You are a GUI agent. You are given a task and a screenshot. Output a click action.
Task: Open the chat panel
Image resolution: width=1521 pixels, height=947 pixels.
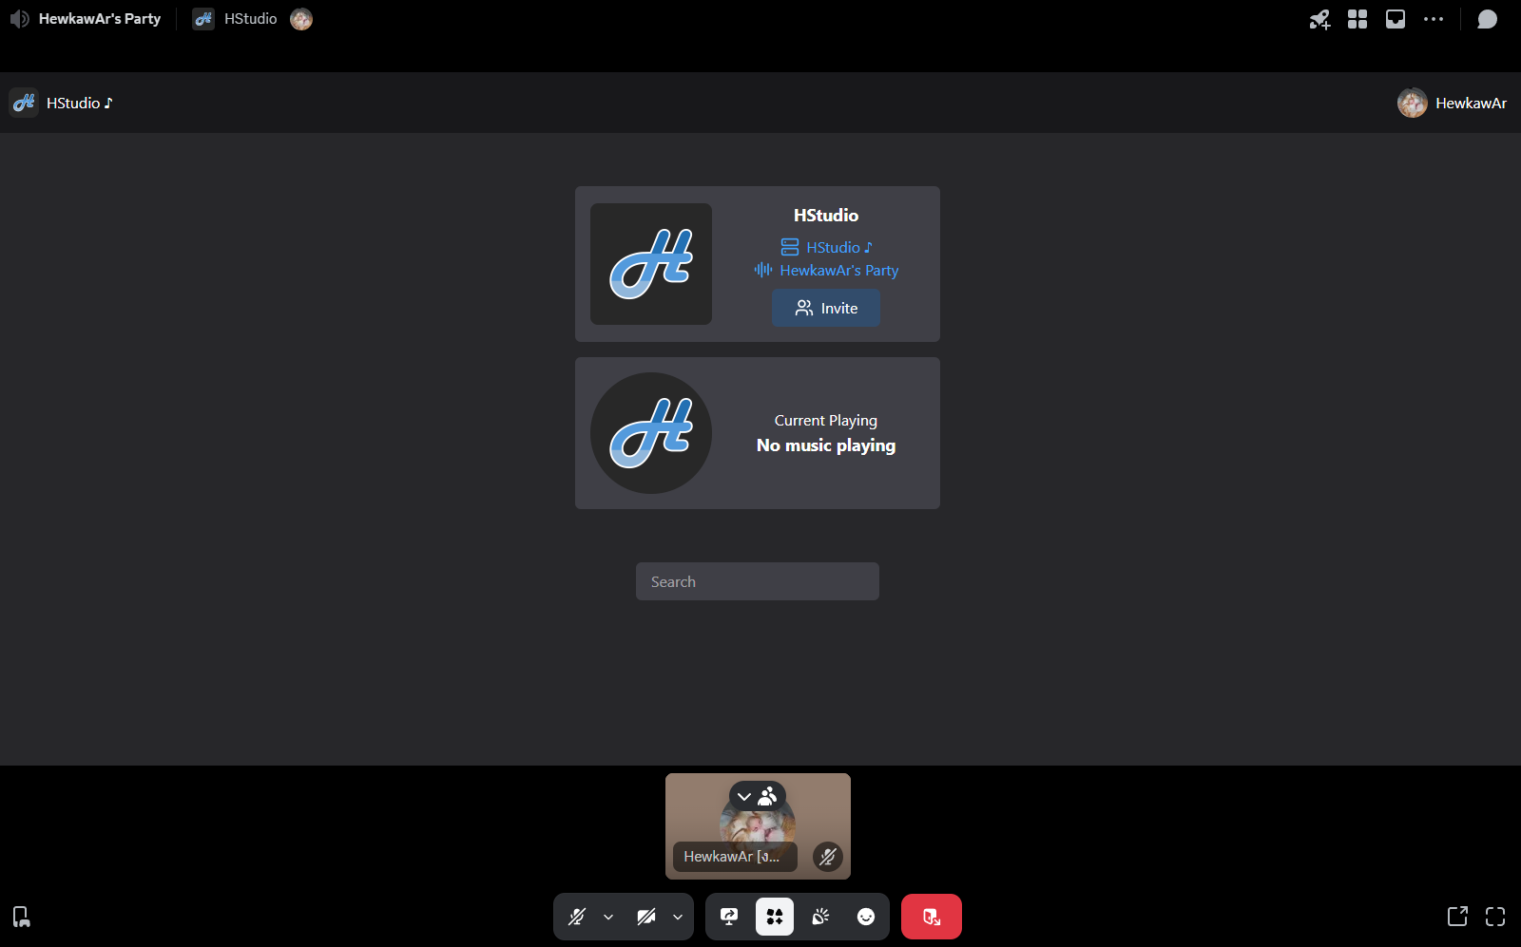pyautogui.click(x=1488, y=19)
